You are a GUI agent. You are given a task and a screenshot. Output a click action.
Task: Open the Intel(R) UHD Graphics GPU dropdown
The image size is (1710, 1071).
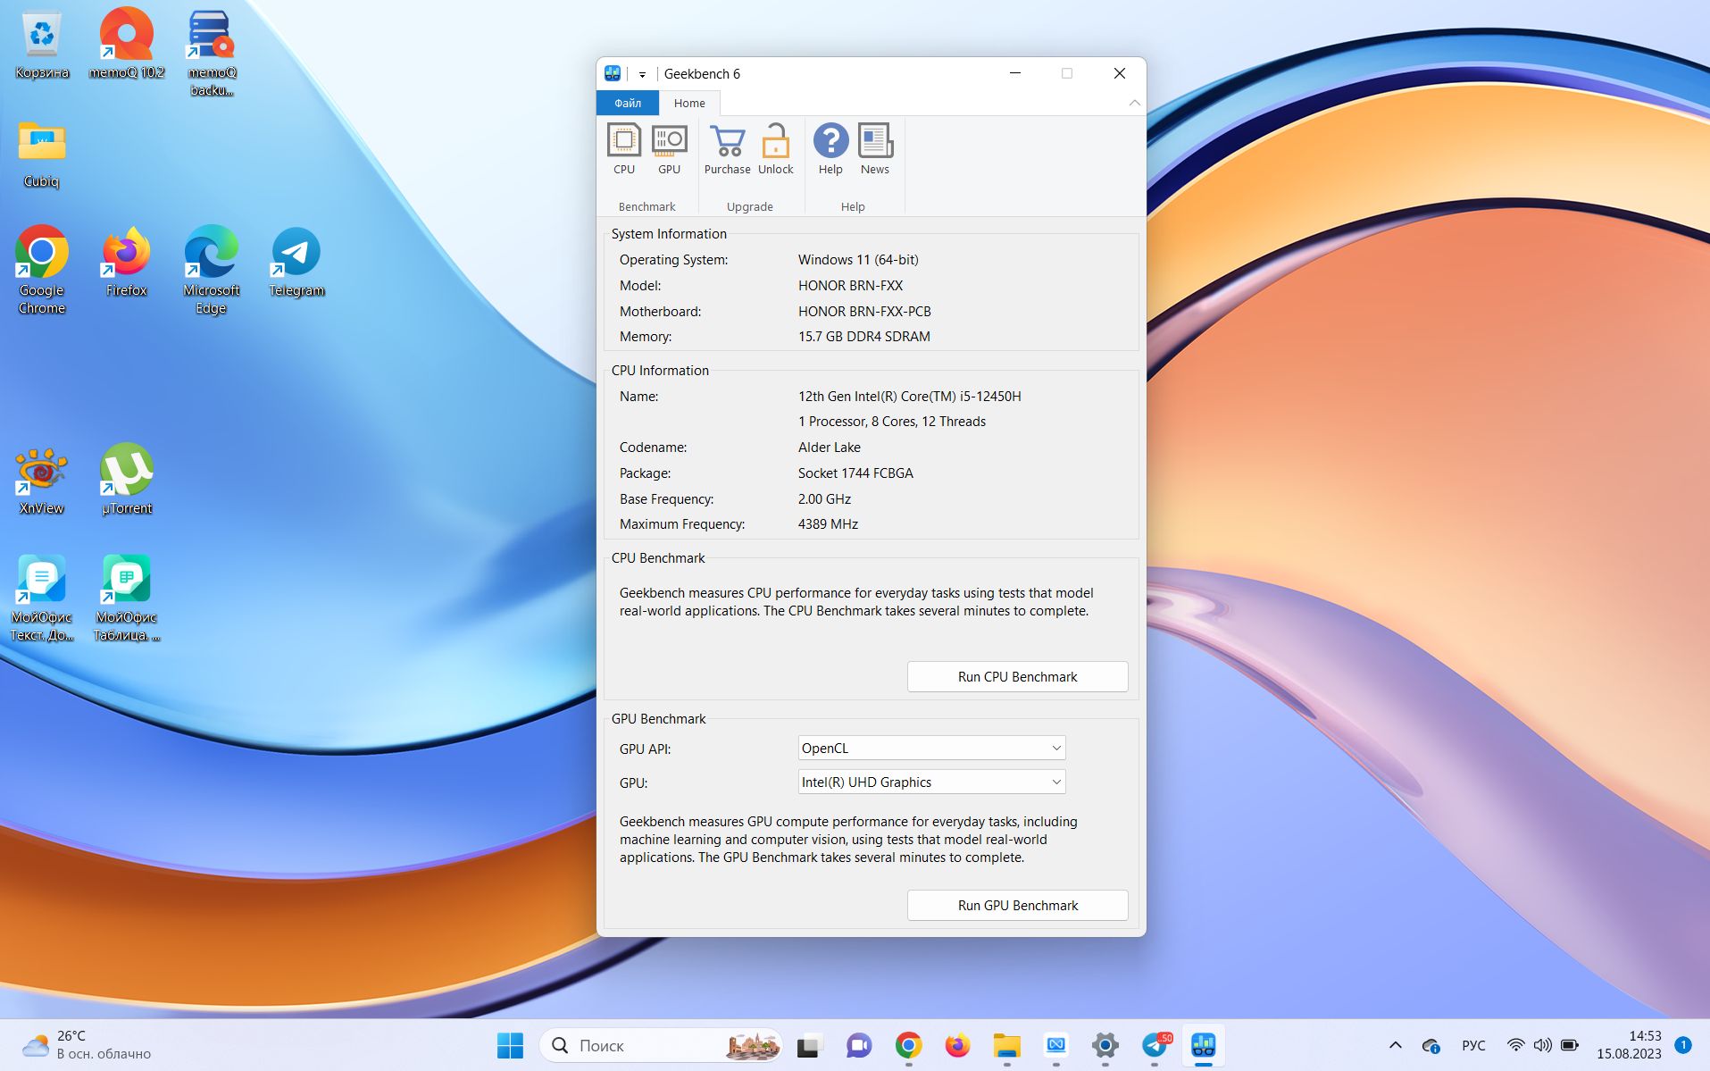point(931,782)
